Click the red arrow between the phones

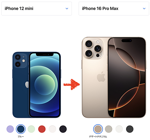click(x=72, y=85)
